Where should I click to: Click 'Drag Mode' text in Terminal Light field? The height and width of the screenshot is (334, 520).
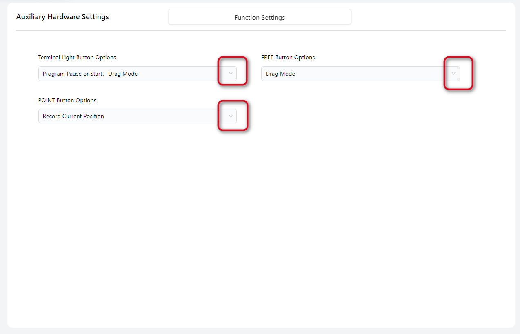(123, 74)
